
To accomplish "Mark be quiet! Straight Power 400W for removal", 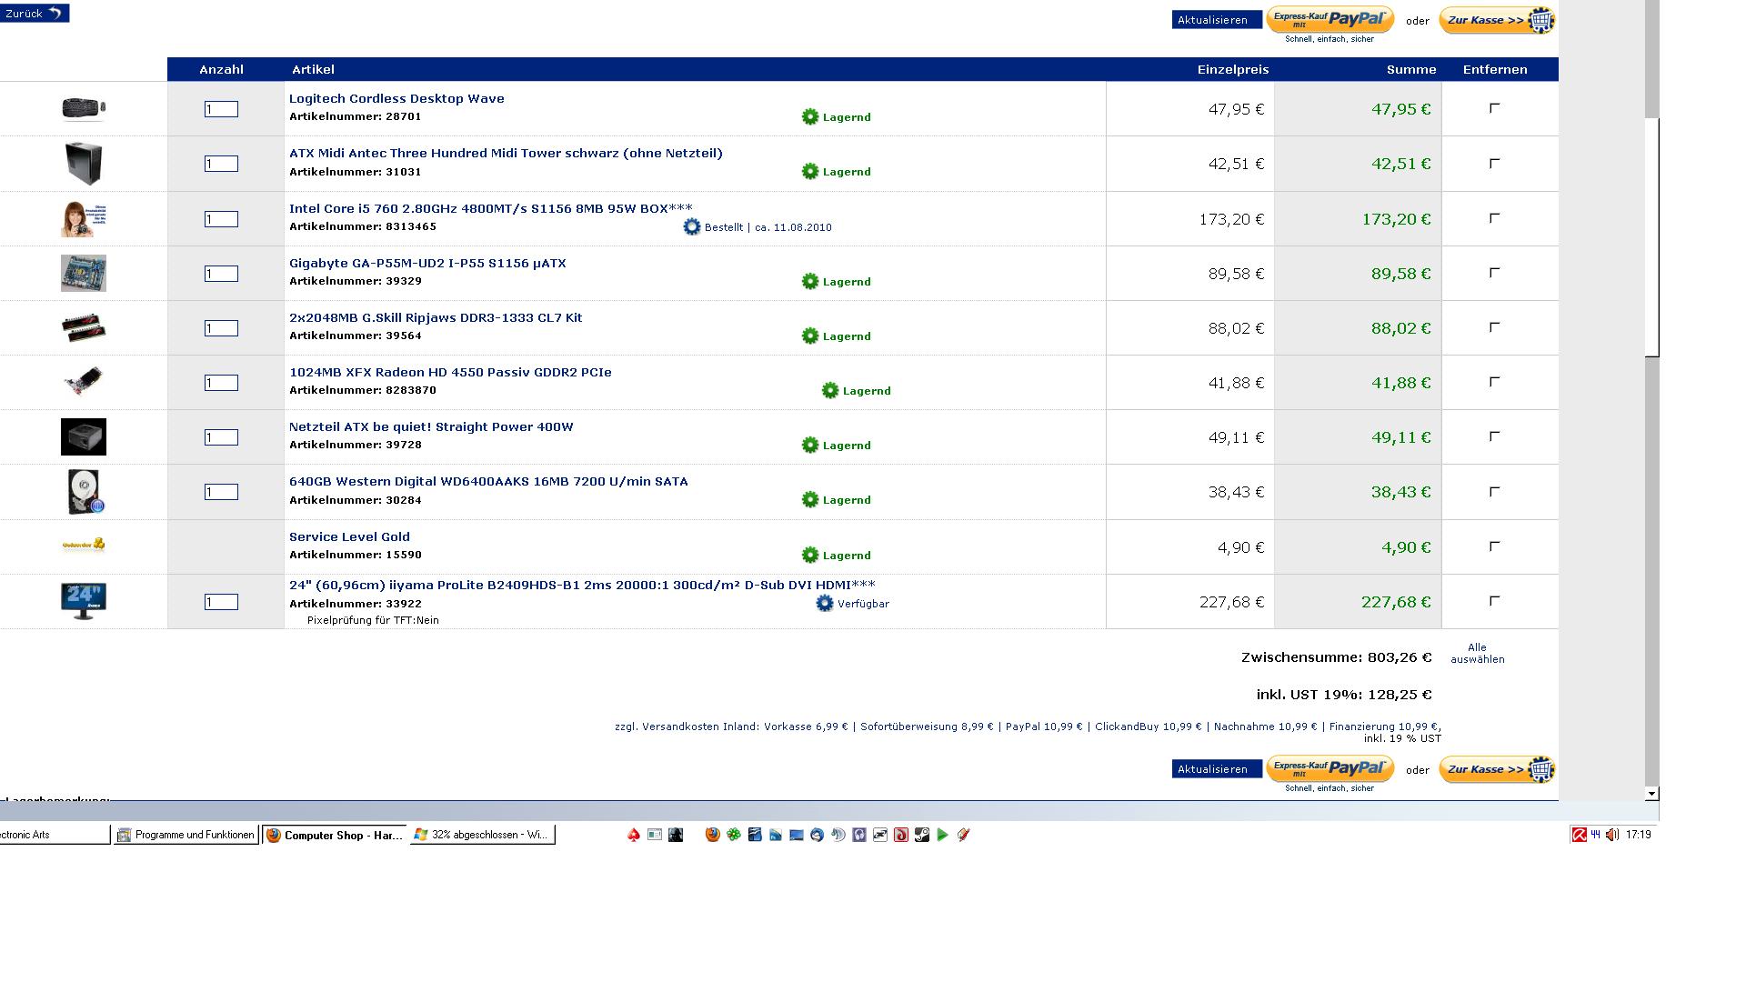I will pyautogui.click(x=1494, y=436).
